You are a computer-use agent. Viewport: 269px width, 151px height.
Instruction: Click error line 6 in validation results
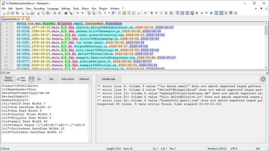tap(179, 86)
